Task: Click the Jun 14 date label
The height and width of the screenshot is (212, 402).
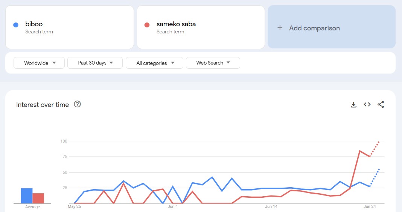Action: (271, 206)
